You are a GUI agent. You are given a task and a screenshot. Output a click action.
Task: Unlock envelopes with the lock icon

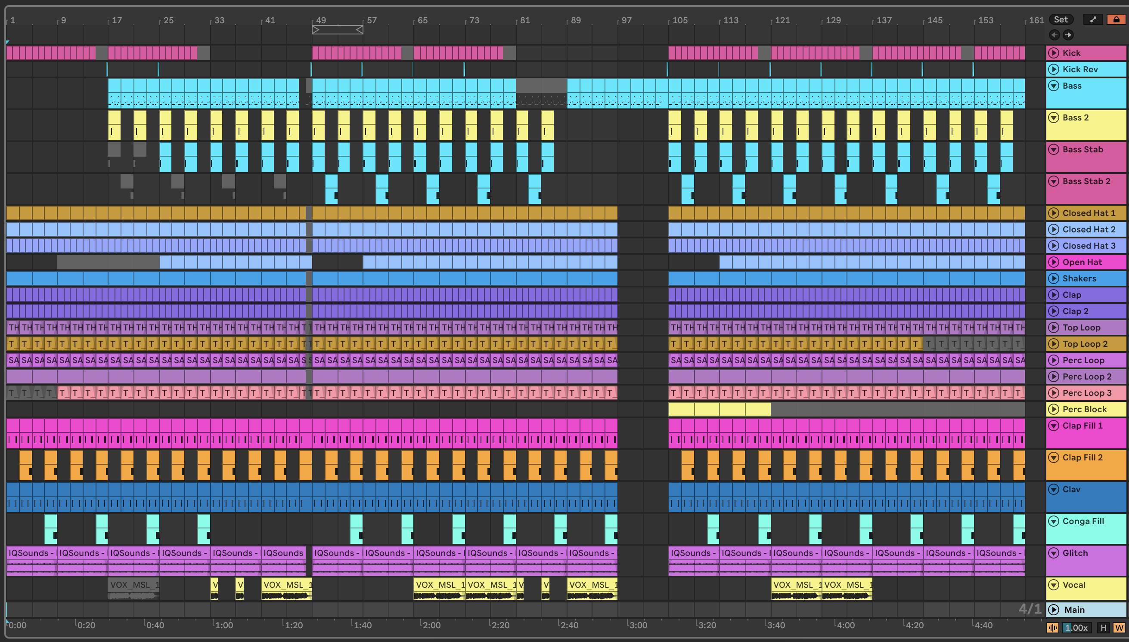pos(1116,19)
